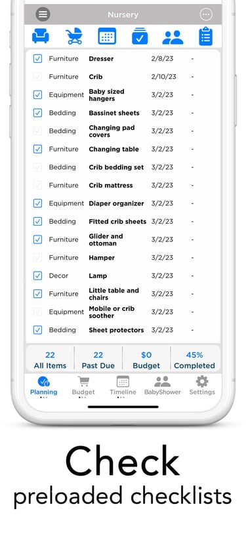Open the Glider and ottoman list item

click(x=123, y=239)
